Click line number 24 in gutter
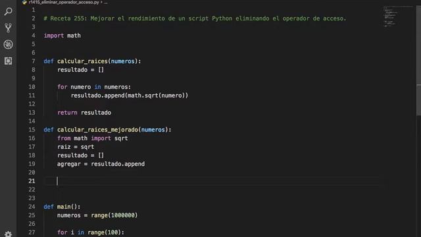 pyautogui.click(x=32, y=207)
